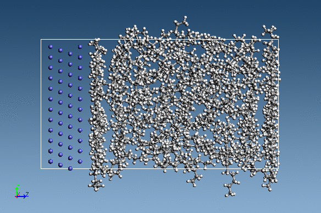Viewport: 321px width, 213px height.
Task: Select topmost purple atom in first column
Action: pos(51,47)
